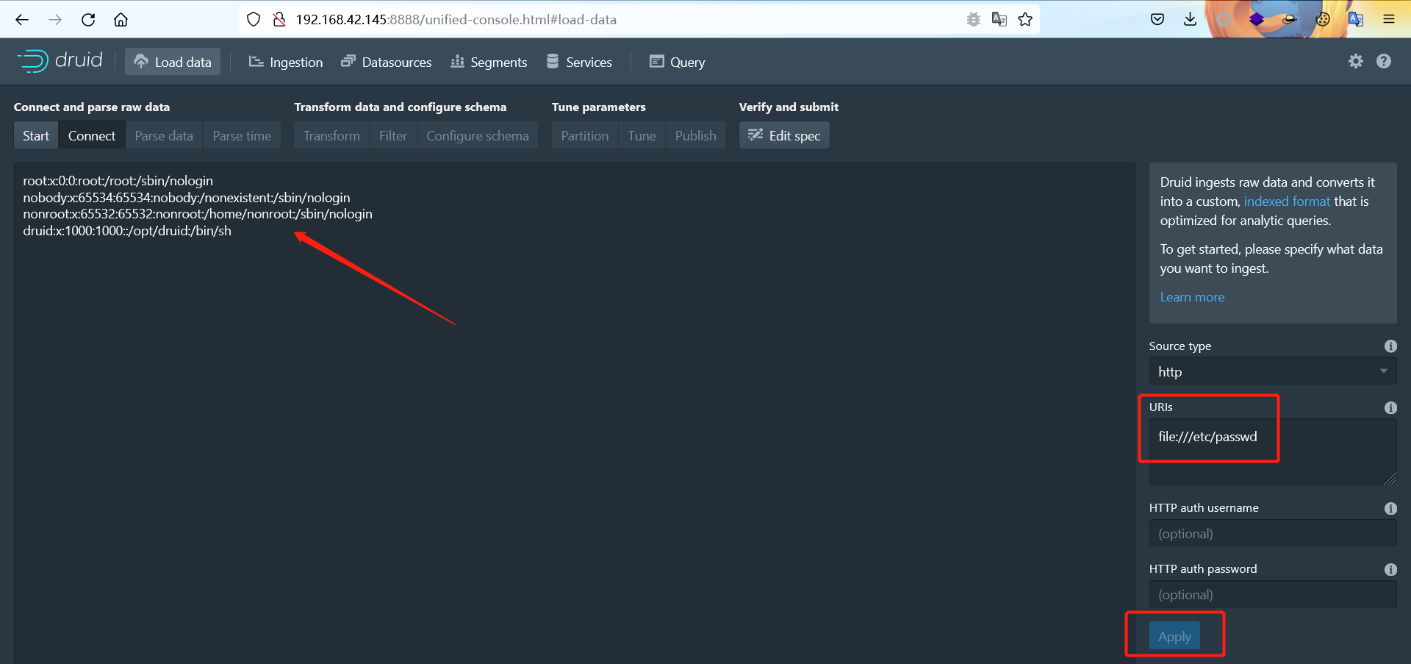This screenshot has height=664, width=1411.
Task: Click the HTTP auth password info icon
Action: [1391, 569]
